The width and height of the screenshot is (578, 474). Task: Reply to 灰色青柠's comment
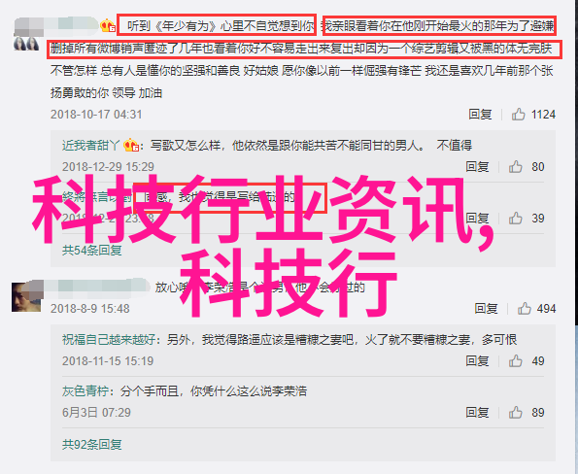coord(477,413)
